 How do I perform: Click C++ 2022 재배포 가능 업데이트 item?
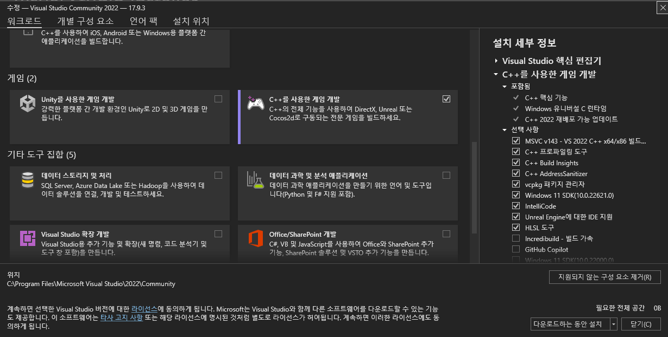571,119
